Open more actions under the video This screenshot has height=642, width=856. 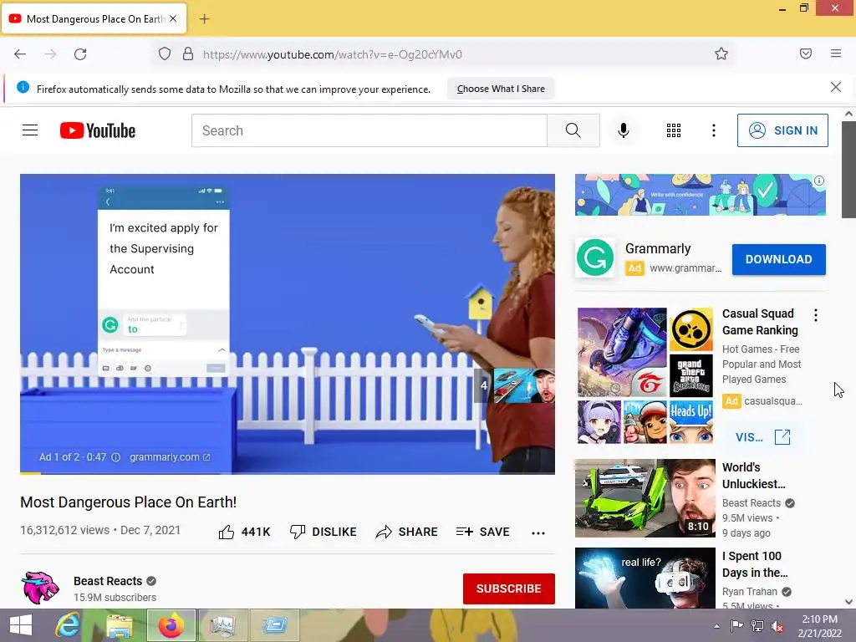538,532
